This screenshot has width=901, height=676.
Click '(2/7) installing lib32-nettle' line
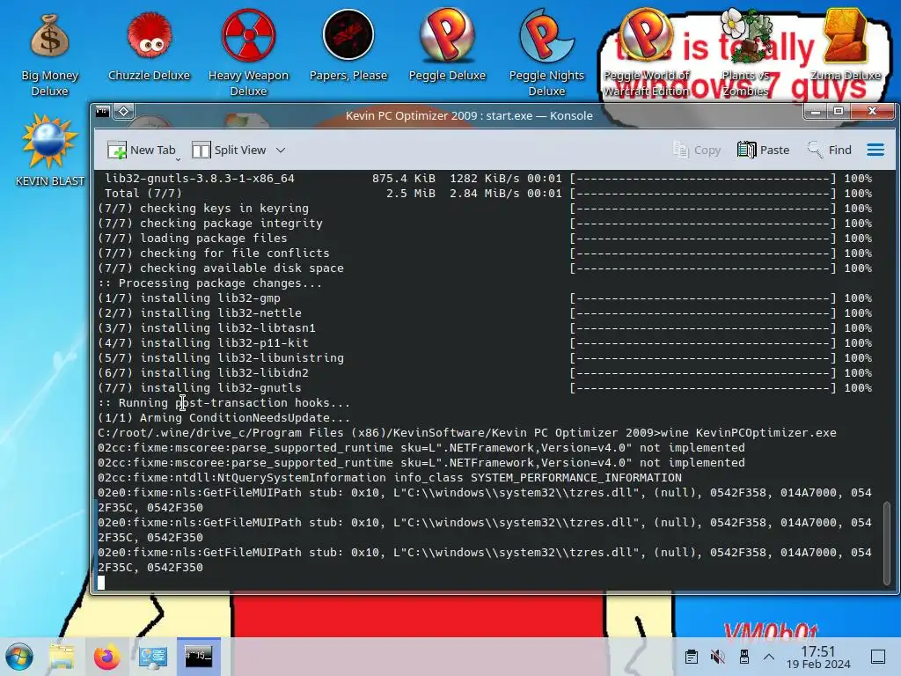pos(200,313)
